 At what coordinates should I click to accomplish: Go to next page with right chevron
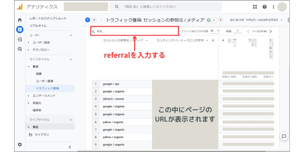[271, 31]
